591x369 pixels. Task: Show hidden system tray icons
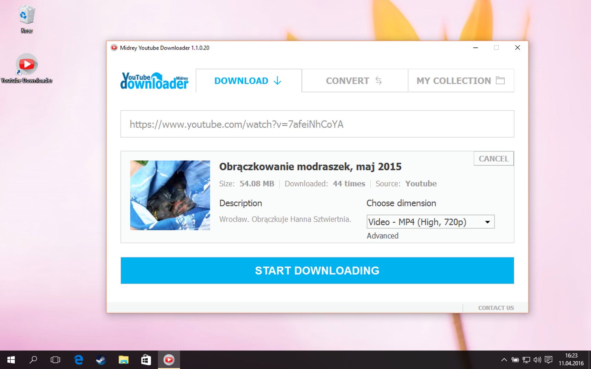(504, 360)
